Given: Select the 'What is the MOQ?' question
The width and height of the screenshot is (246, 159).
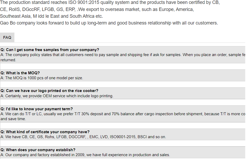Looking at the screenshot, I should pos(20,73).
